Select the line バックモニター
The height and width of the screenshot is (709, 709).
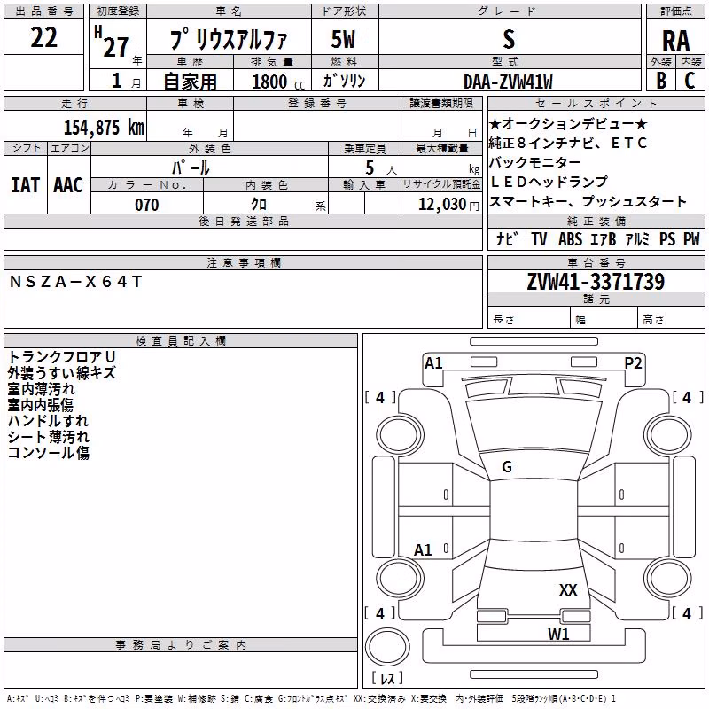pos(535,162)
